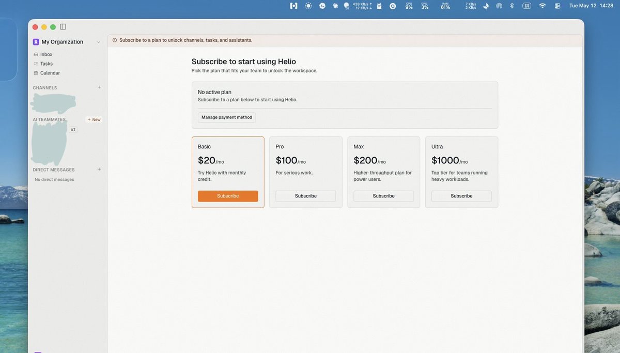This screenshot has height=353, width=620.
Task: Click the bracket-dot icon in menu bar
Action: click(x=293, y=6)
